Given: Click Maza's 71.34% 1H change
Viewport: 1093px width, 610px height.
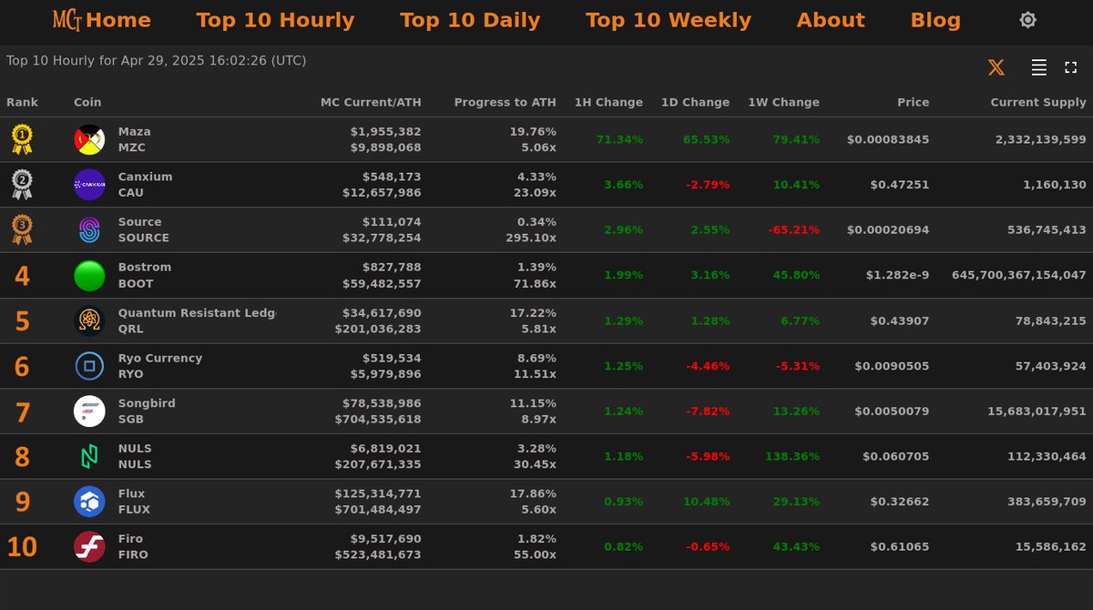Looking at the screenshot, I should pyautogui.click(x=619, y=139).
